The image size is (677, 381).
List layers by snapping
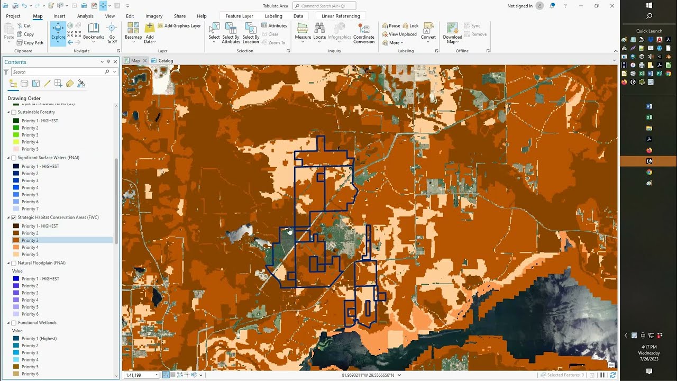click(58, 84)
